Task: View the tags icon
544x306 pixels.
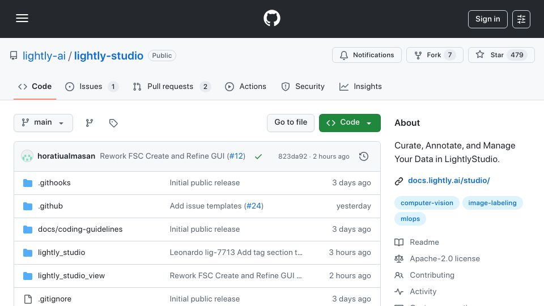Action: (x=113, y=123)
